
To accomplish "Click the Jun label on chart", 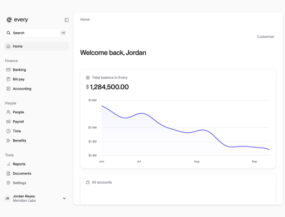I will pyautogui.click(x=101, y=161).
